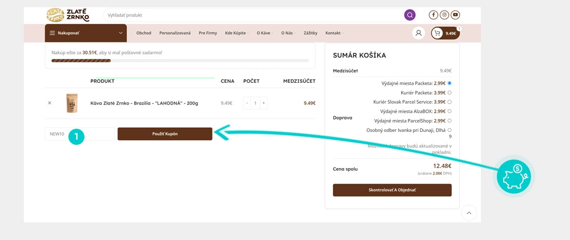Open the cart button showing 9.49€
This screenshot has height=240, width=570.
click(x=445, y=33)
